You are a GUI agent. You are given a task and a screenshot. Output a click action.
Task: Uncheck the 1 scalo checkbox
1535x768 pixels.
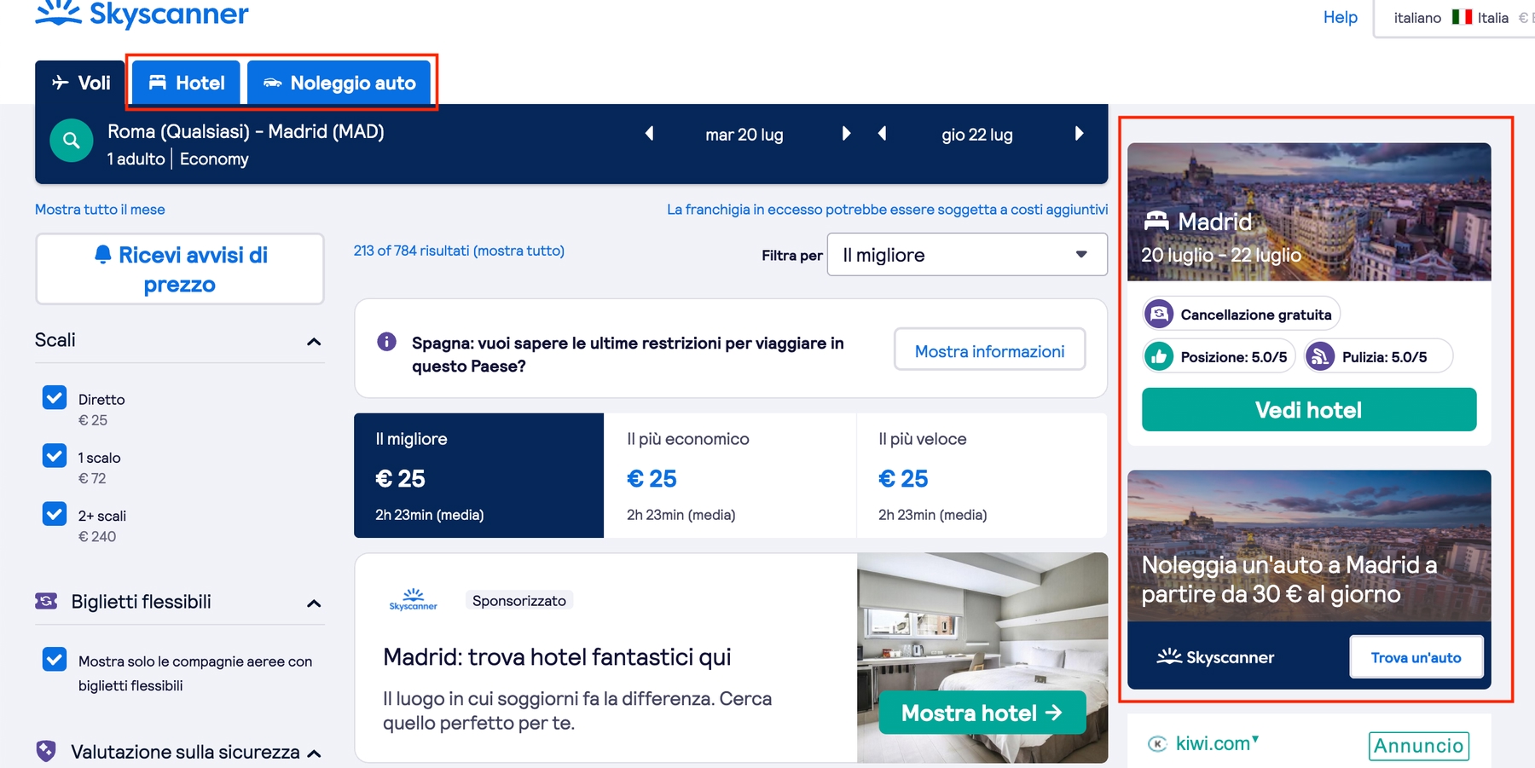click(55, 455)
